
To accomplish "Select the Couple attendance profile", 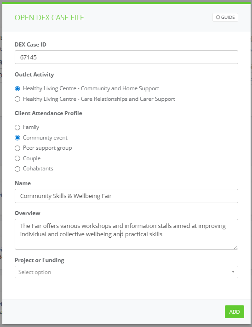I will tap(17, 158).
